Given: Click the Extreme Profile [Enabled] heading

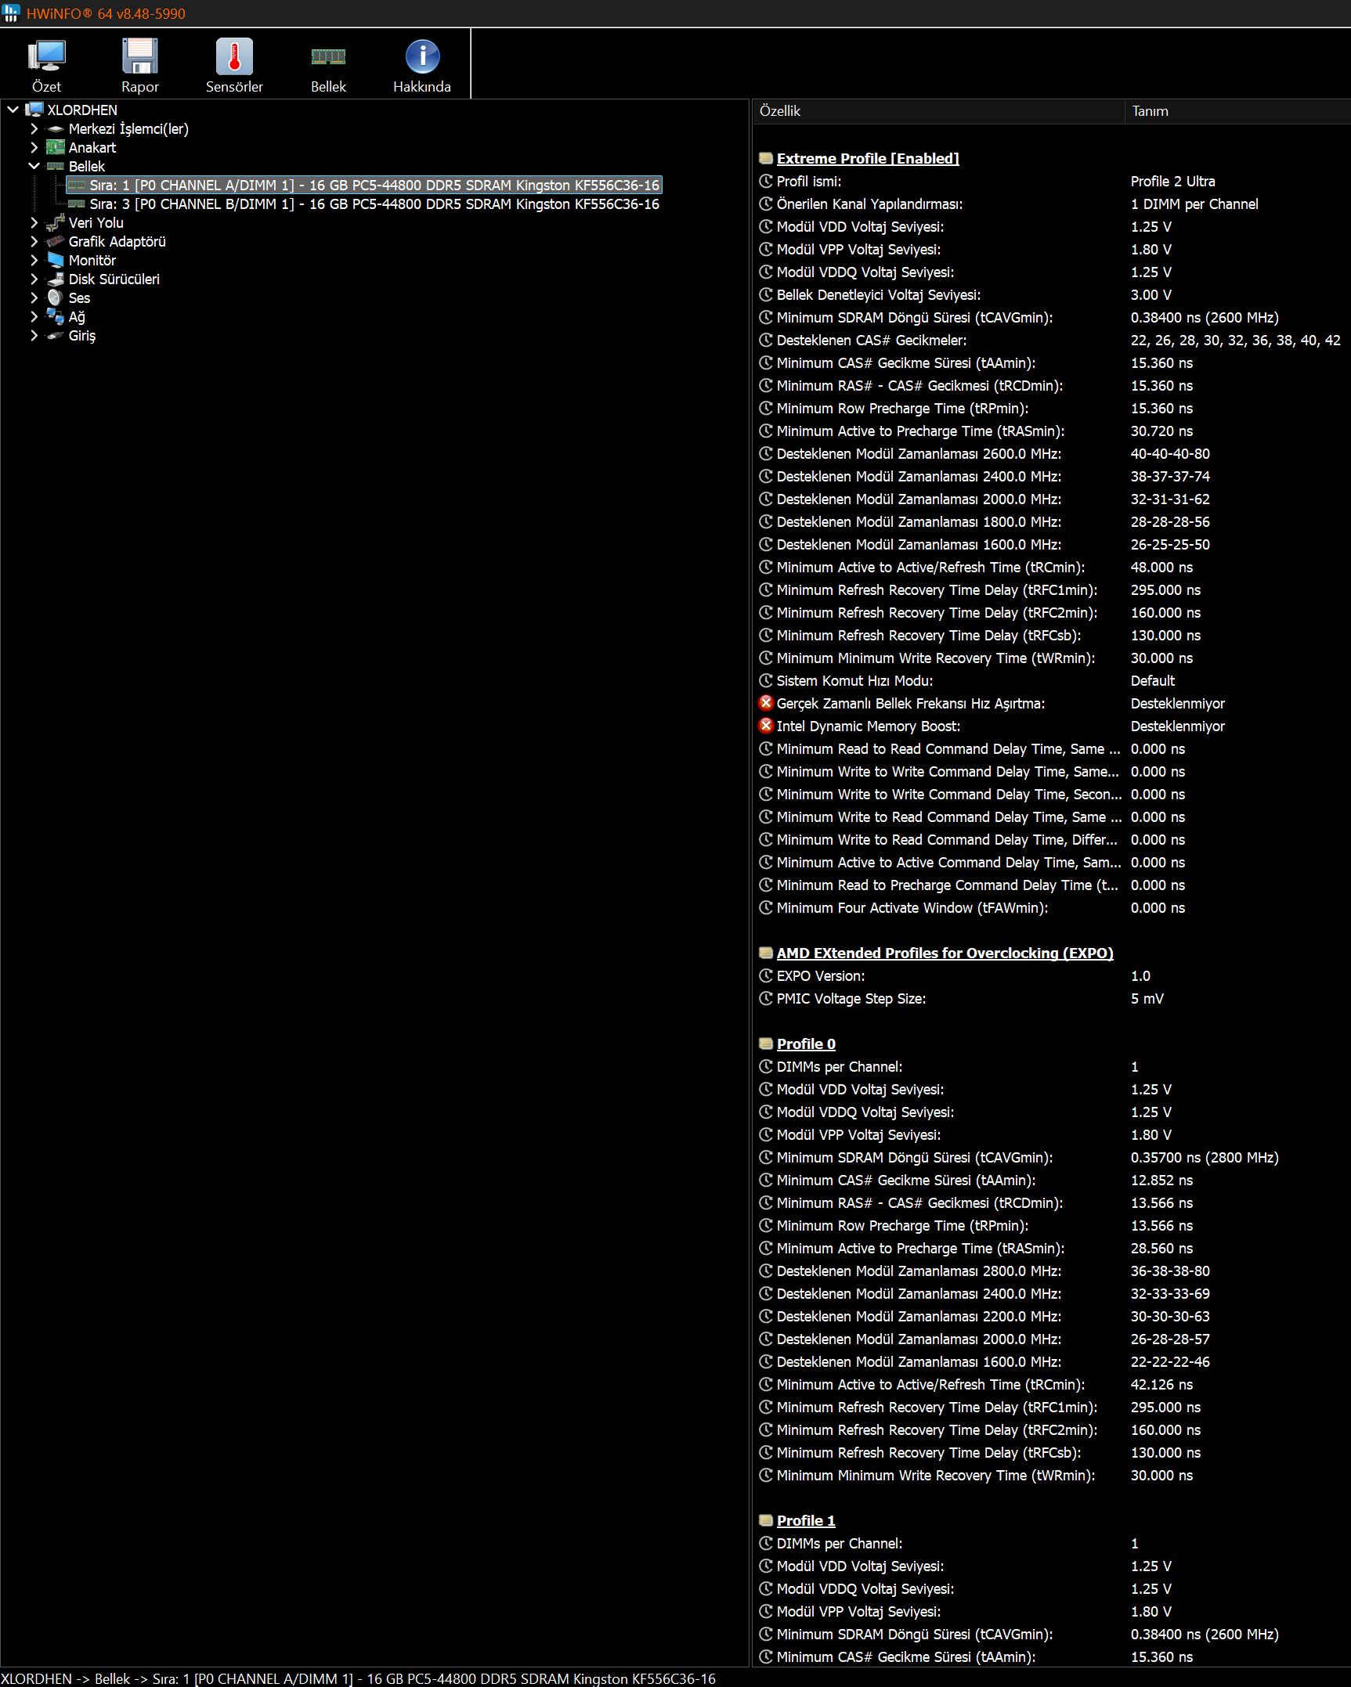Looking at the screenshot, I should (x=868, y=159).
